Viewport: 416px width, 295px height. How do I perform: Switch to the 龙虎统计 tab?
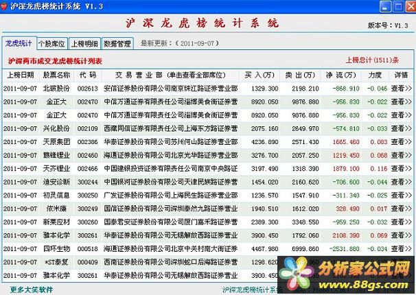19,43
